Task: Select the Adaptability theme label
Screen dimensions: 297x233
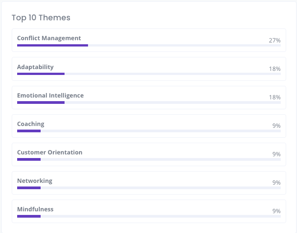Action: (x=35, y=67)
